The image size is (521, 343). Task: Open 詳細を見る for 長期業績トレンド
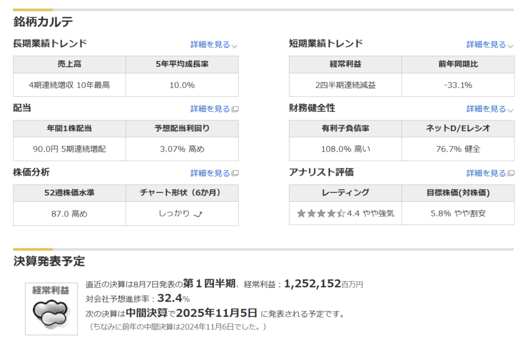coord(211,45)
